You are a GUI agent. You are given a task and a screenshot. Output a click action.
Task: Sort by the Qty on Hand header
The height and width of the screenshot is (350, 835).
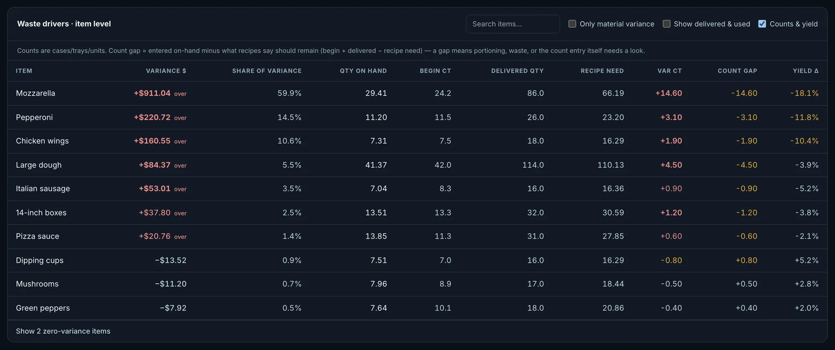(x=363, y=71)
